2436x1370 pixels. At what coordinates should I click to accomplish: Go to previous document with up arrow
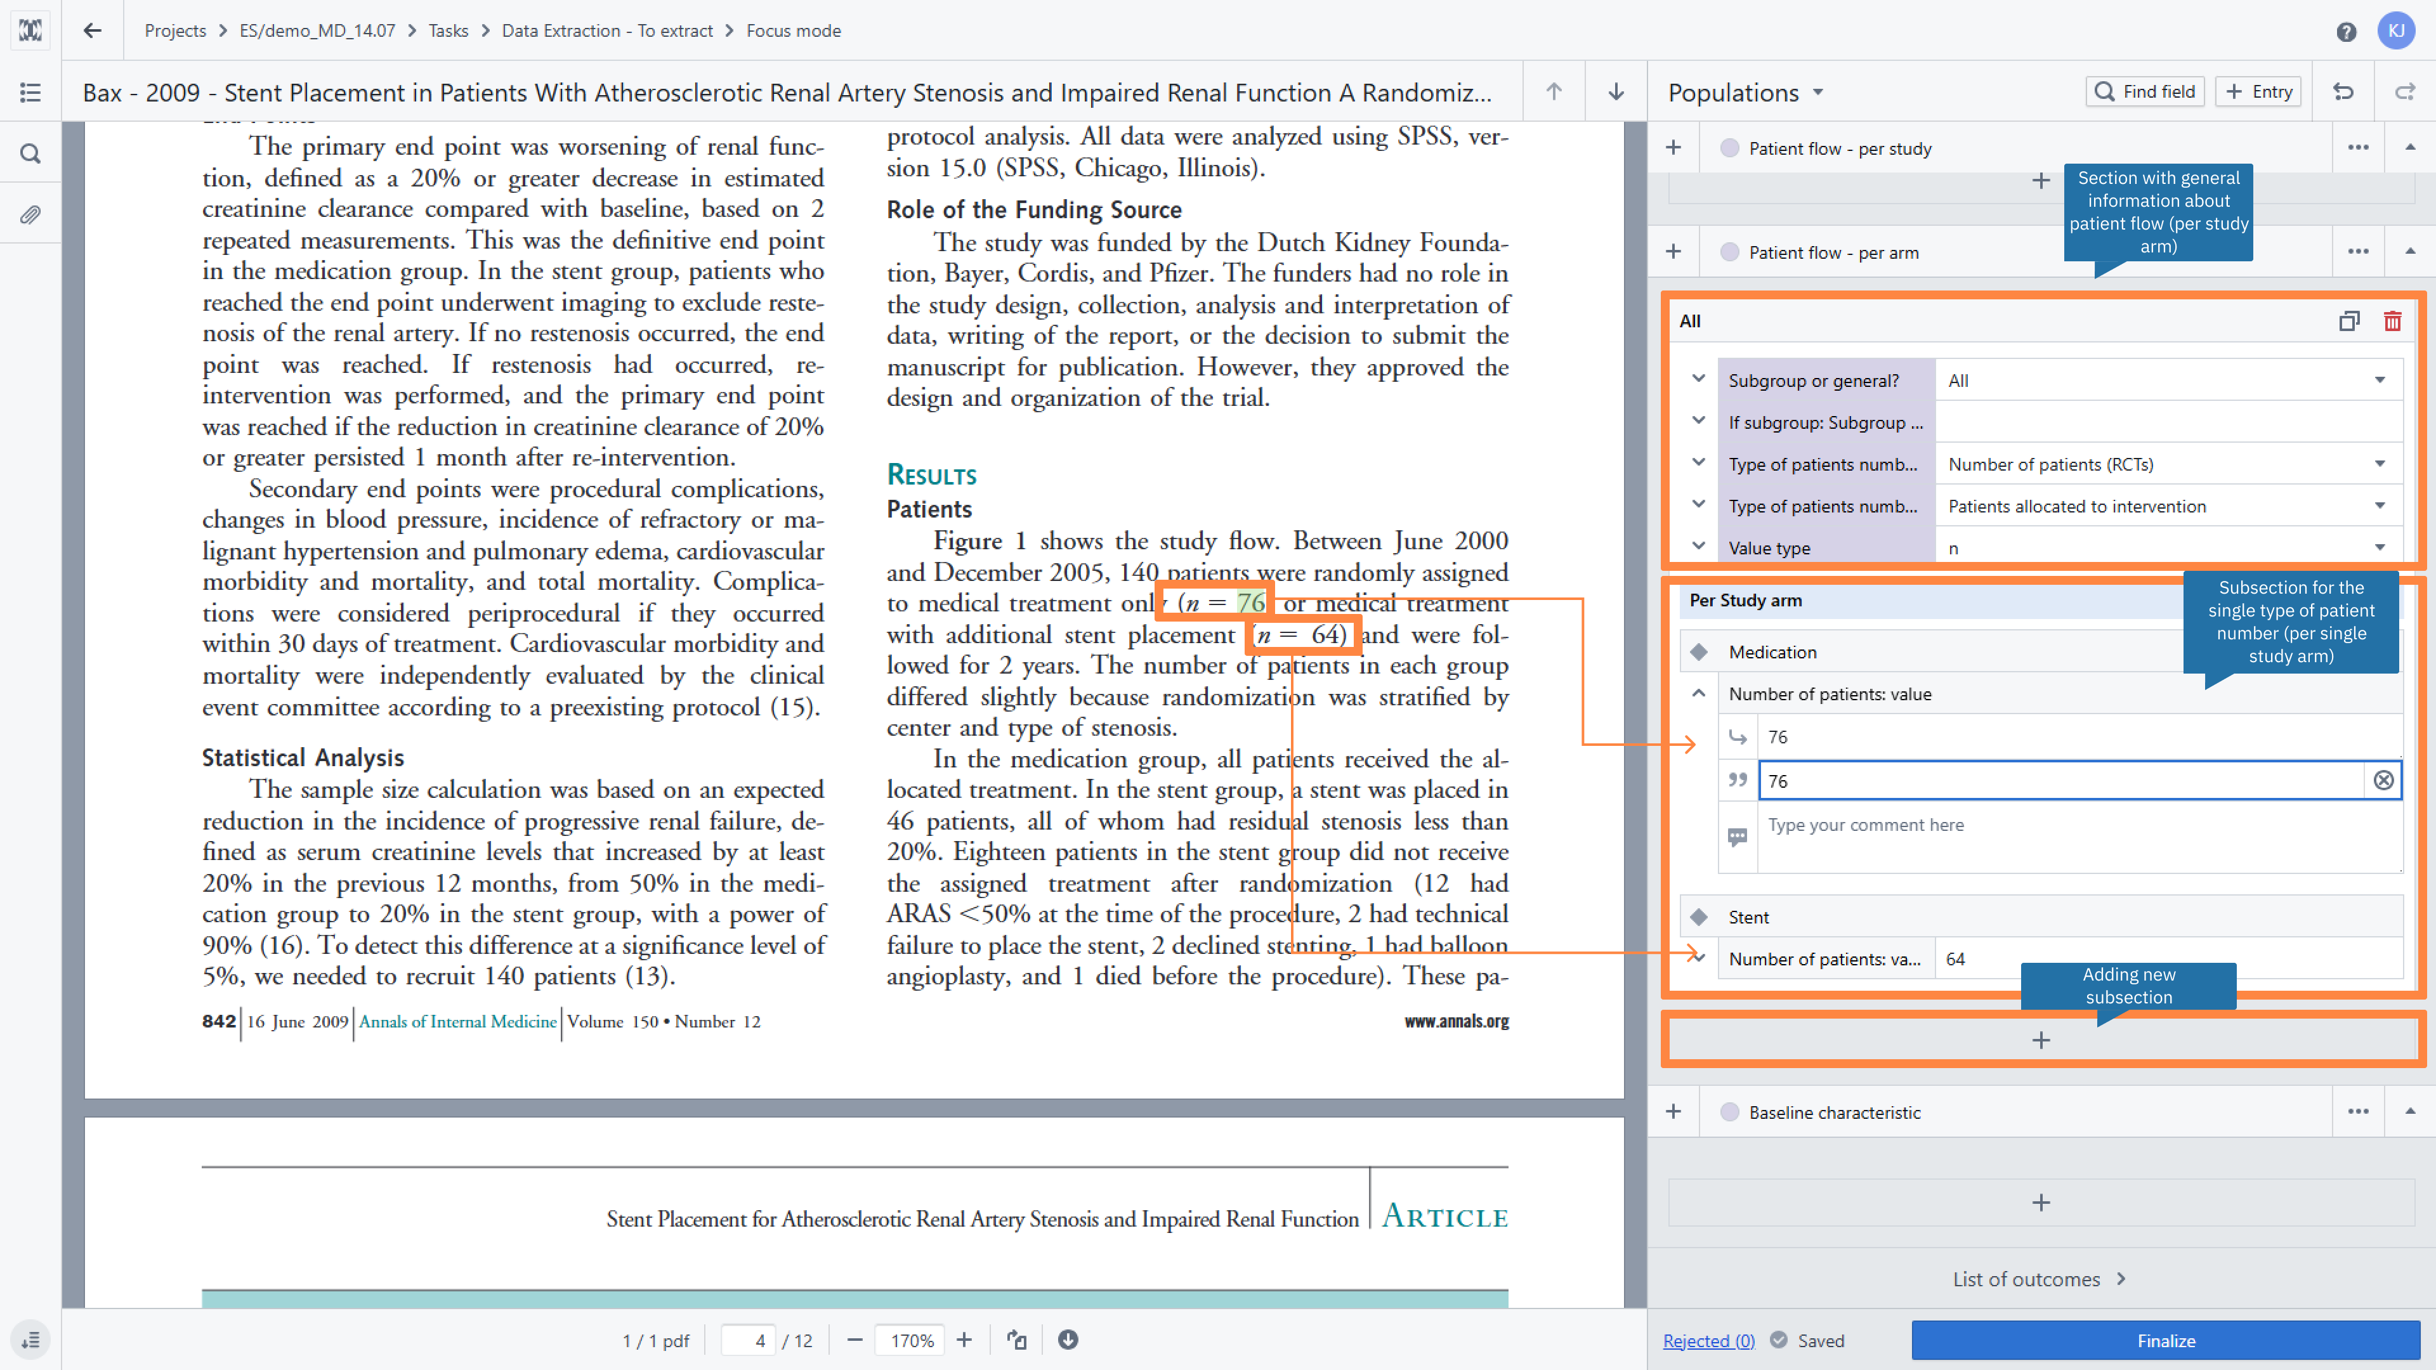click(1554, 92)
